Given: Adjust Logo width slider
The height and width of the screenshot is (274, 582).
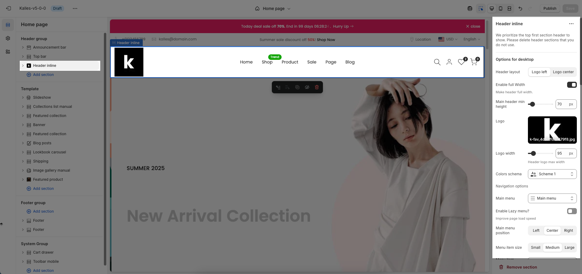Looking at the screenshot, I should click(x=533, y=153).
